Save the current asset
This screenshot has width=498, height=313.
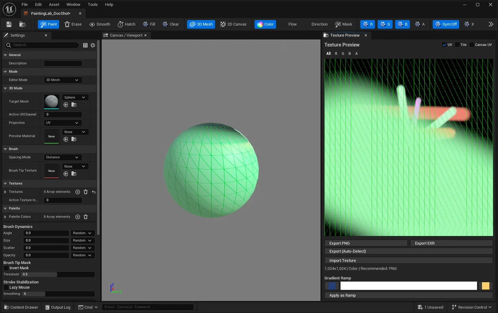(9, 24)
